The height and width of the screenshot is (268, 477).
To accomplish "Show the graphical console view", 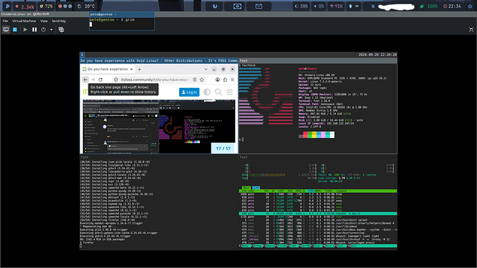I will point(6,30).
